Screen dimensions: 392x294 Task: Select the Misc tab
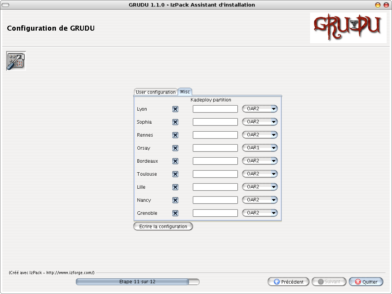185,92
